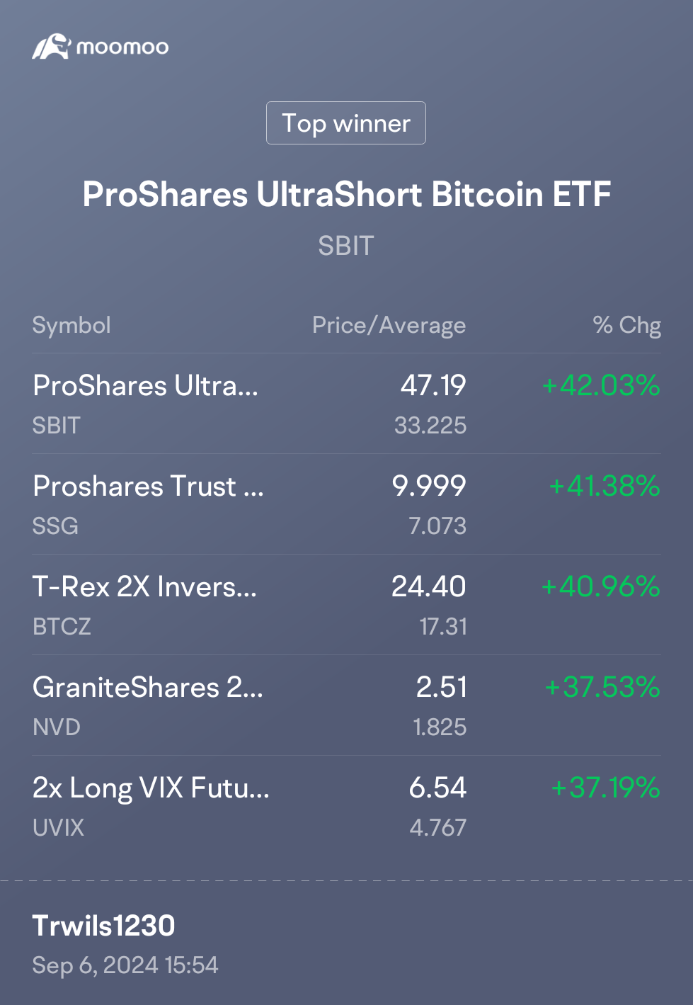Click the +42.03% change value

coord(601,385)
